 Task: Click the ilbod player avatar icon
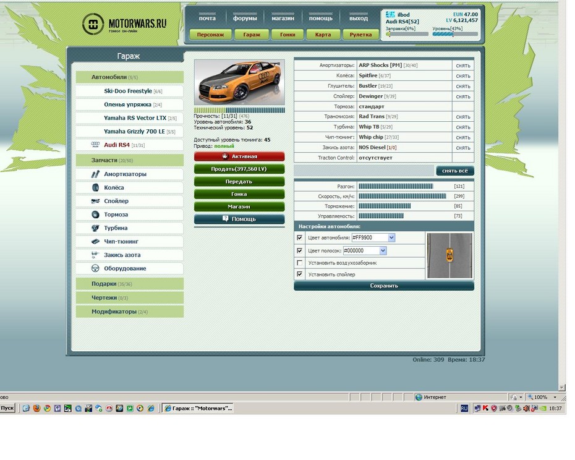point(390,15)
